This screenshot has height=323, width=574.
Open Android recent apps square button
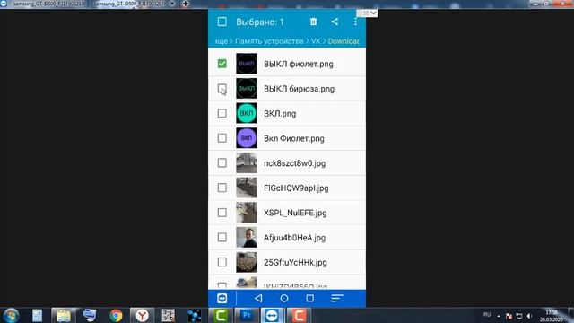pos(310,298)
